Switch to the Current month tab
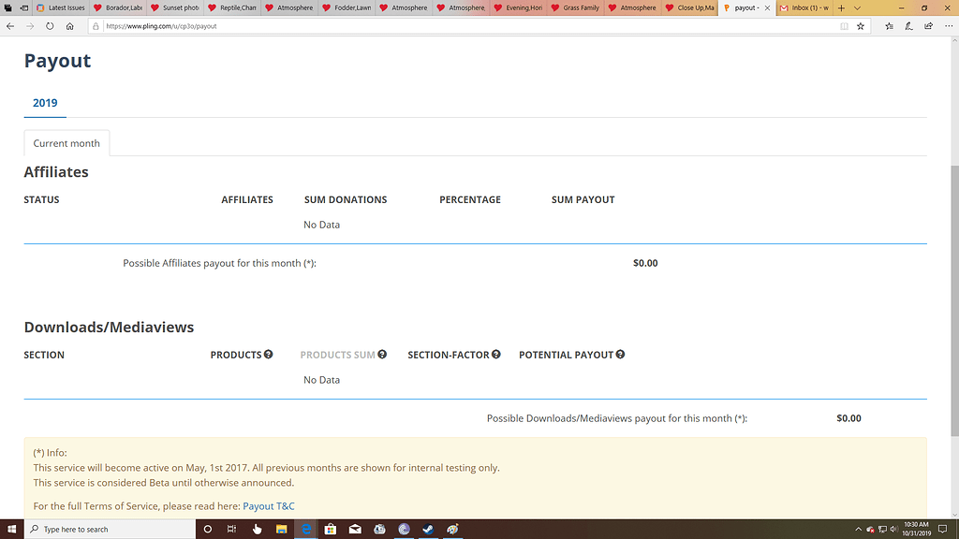959x539 pixels. (x=66, y=142)
